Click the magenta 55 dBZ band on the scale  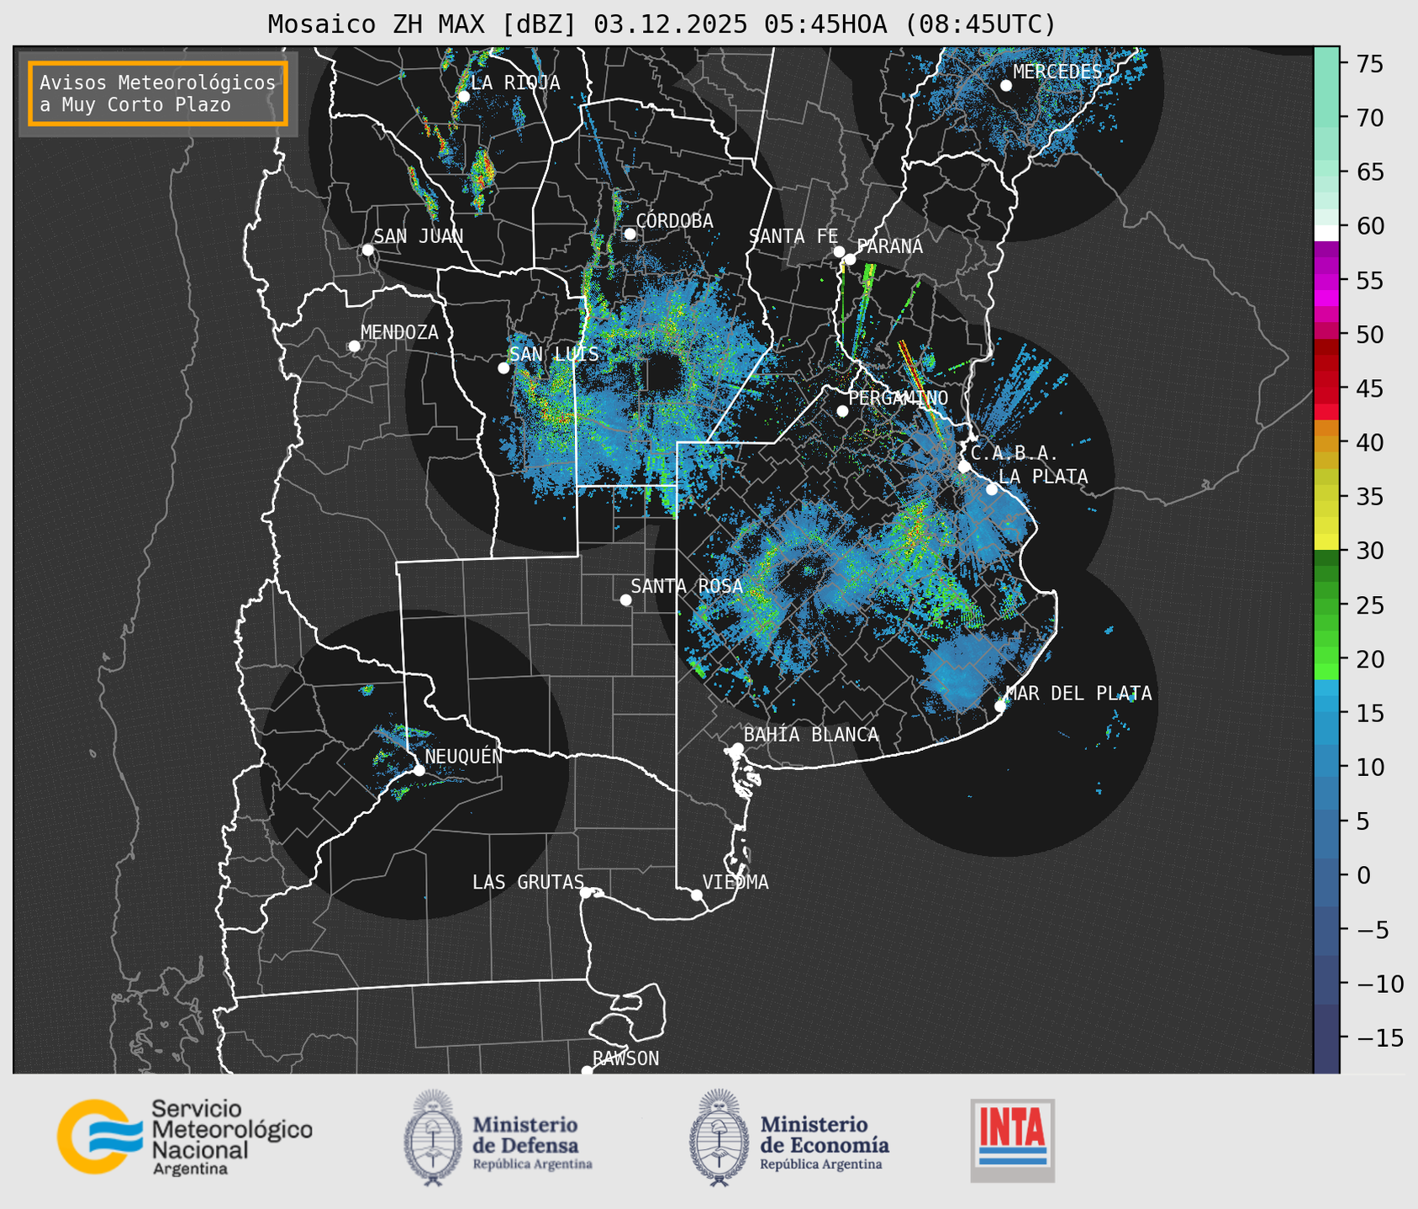1326,280
